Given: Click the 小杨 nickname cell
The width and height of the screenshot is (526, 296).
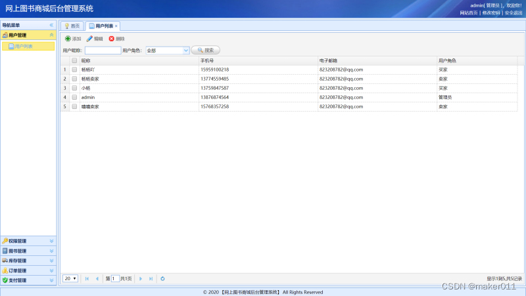Looking at the screenshot, I should [139, 88].
